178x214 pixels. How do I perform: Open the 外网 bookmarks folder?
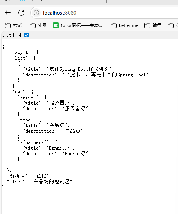pos(38,25)
